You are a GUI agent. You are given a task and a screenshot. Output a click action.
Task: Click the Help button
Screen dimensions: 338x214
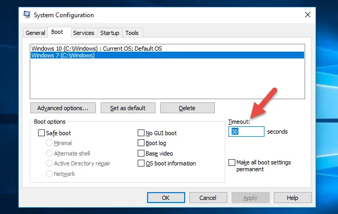tap(292, 198)
